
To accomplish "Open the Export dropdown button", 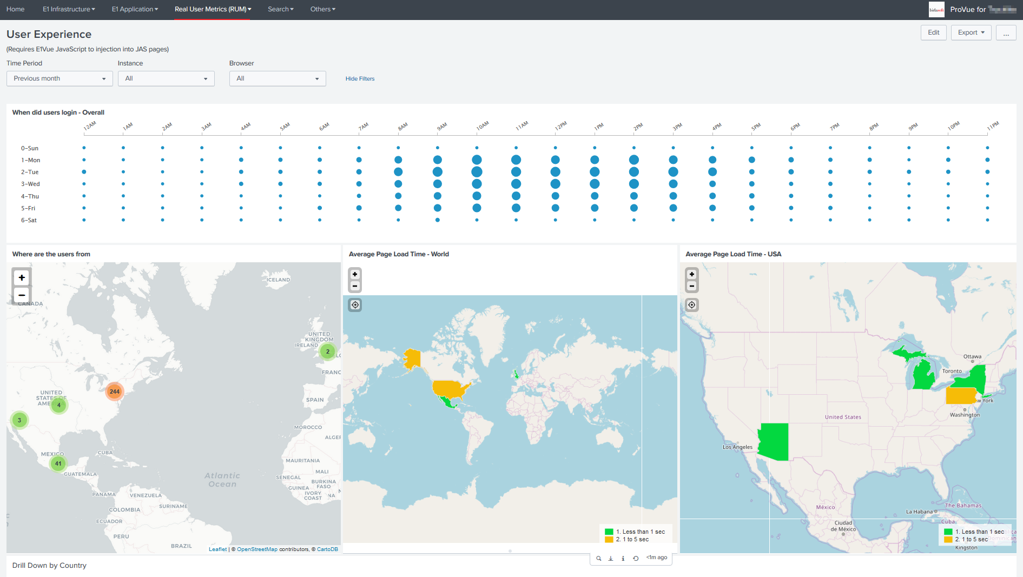I will [971, 32].
